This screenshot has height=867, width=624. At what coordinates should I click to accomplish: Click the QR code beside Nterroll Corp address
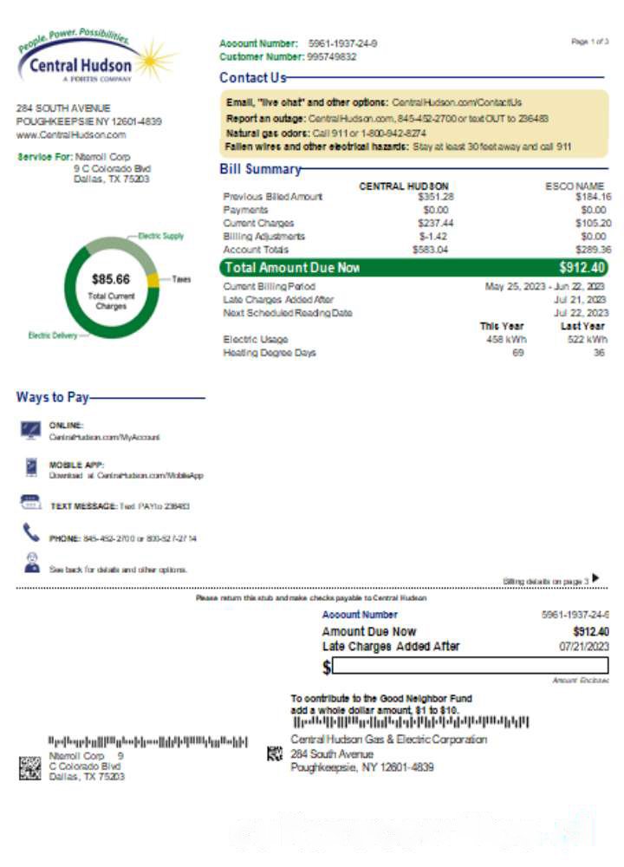click(29, 767)
